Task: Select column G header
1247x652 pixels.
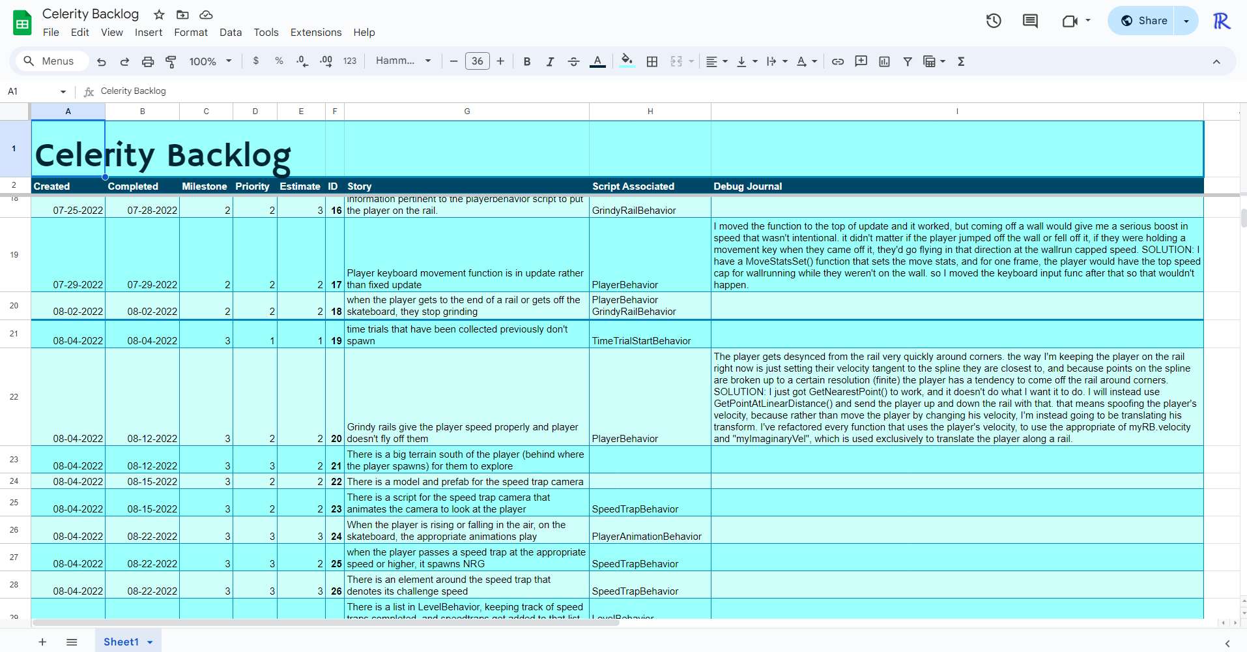Action: point(466,111)
